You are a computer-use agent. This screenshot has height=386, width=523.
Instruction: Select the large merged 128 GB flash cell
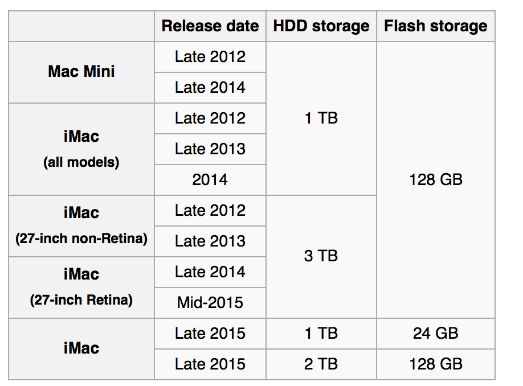[436, 180]
